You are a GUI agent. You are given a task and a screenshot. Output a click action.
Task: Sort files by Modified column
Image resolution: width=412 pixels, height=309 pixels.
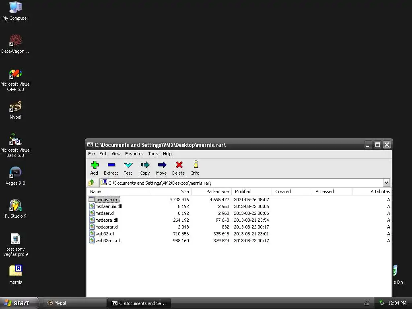[x=252, y=192]
